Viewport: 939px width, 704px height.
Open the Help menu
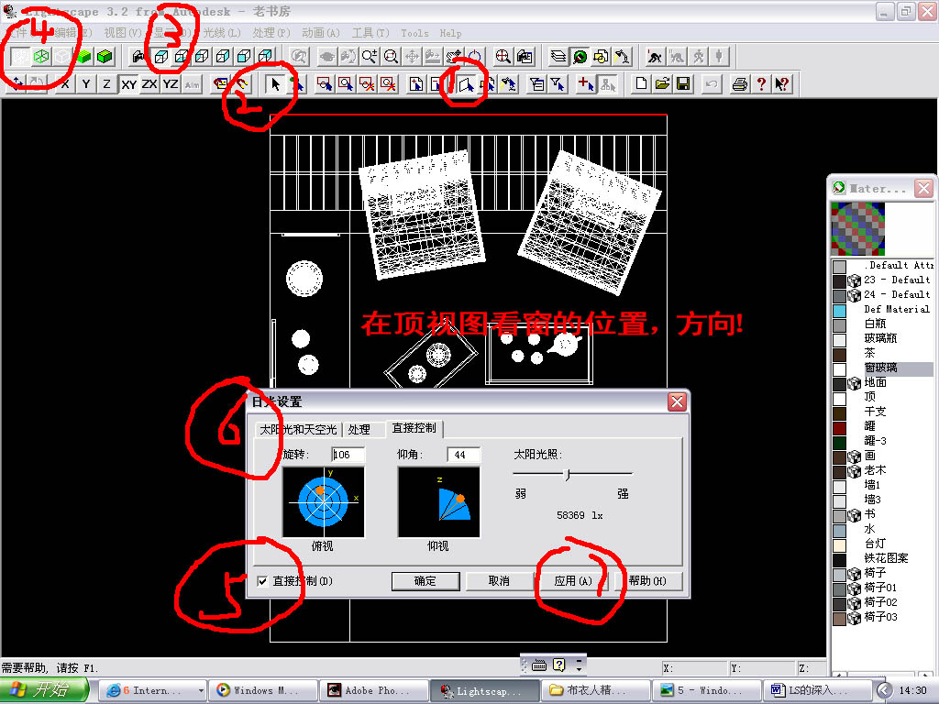point(450,34)
